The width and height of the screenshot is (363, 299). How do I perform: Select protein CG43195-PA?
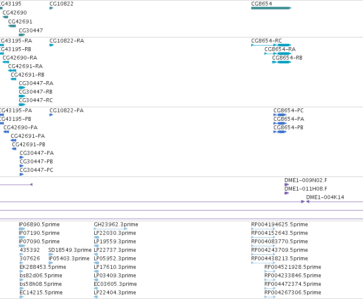[x=2, y=115]
